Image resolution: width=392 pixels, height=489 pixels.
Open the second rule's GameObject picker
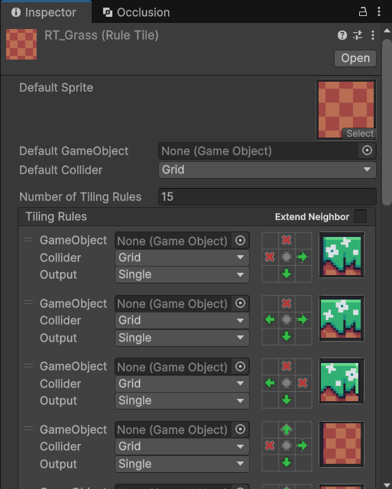(240, 303)
